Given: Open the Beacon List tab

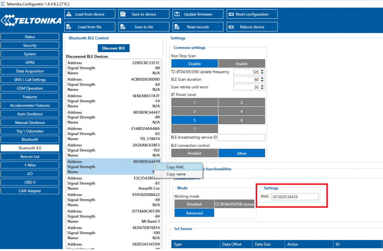Looking at the screenshot, I should click(x=30, y=156).
